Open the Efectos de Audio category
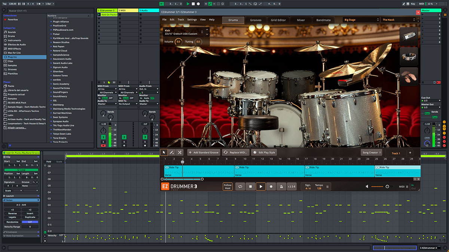Screen dimensions: 449x252 coord(17,44)
